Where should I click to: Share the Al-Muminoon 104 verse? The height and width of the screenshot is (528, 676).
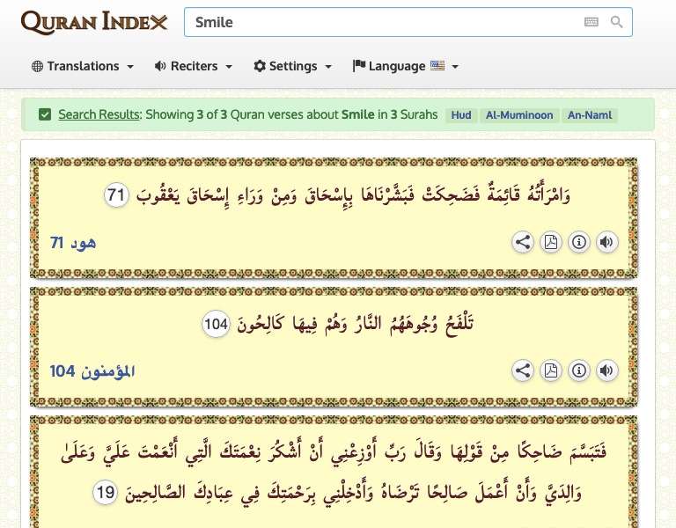tap(523, 371)
